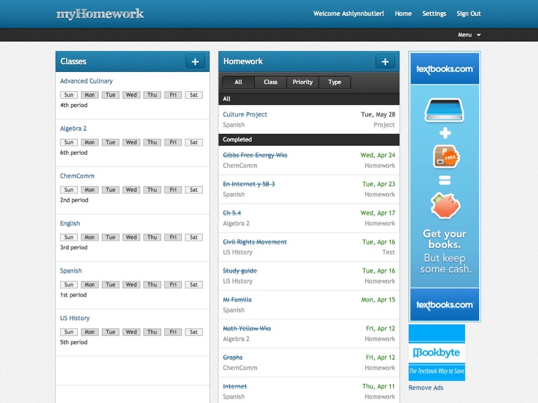
Task: Click the add class plus button
Action: click(x=195, y=61)
